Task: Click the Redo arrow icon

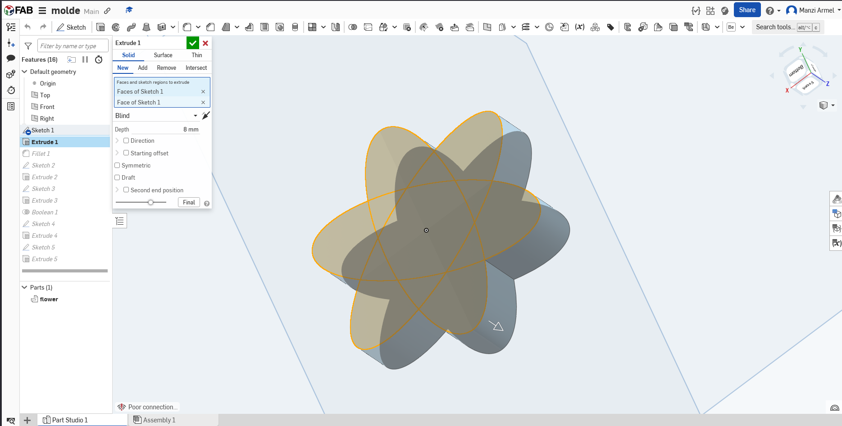Action: point(43,27)
